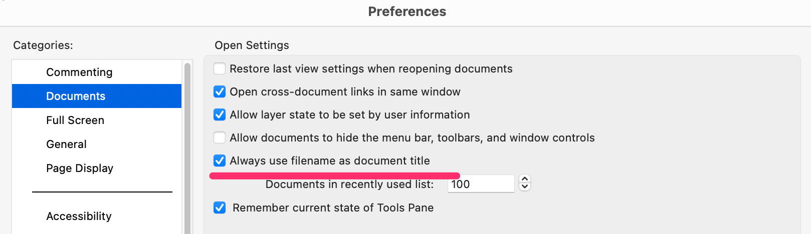Click the Open Settings section heading
Image resolution: width=811 pixels, height=234 pixels.
coord(252,45)
